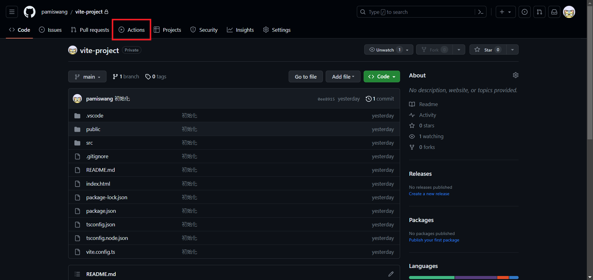This screenshot has width=593, height=280.
Task: View the 1 commit history link
Action: click(x=380, y=99)
